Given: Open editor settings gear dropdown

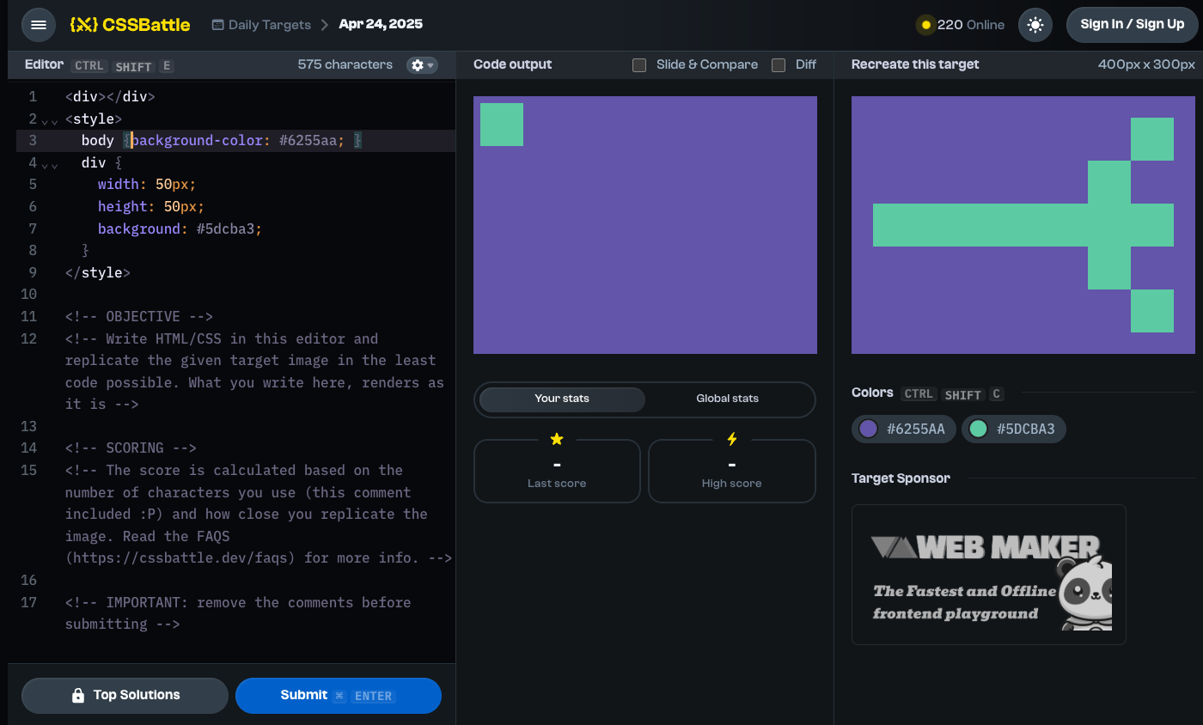Looking at the screenshot, I should (x=422, y=65).
